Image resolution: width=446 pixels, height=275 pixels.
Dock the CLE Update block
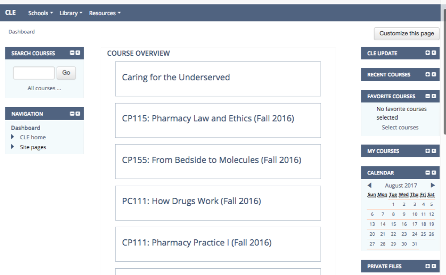(x=433, y=53)
